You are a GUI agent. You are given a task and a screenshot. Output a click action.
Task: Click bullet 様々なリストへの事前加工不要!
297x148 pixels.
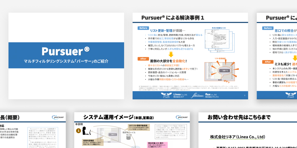[164, 65]
